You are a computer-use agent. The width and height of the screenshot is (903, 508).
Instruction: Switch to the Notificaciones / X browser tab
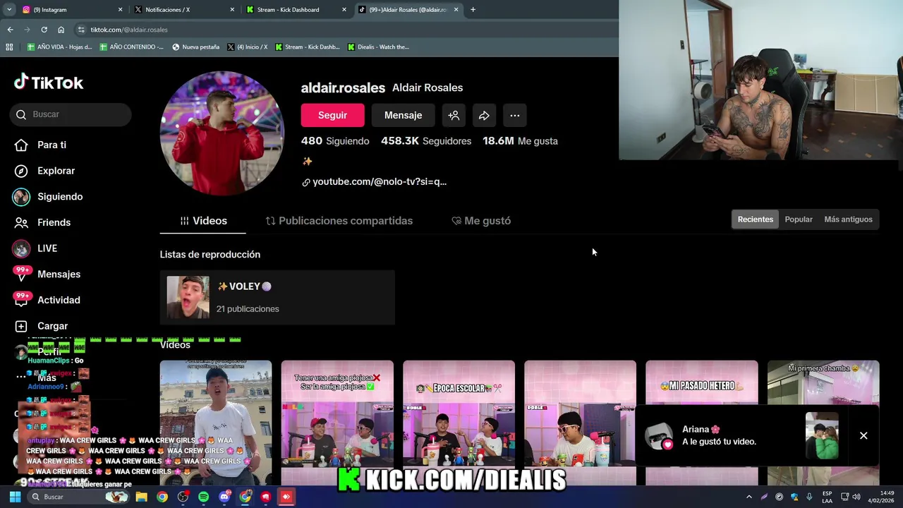pos(183,10)
